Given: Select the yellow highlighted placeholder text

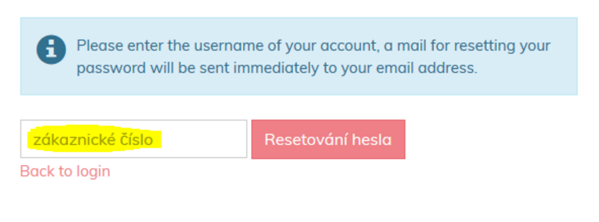Looking at the screenshot, I should tap(93, 140).
